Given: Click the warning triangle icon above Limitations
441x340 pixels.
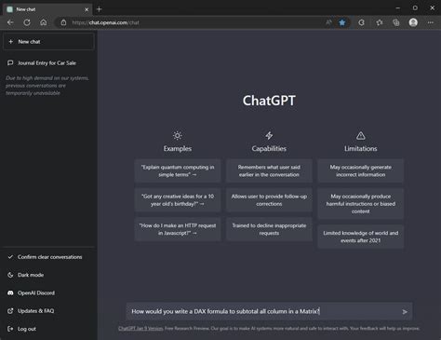Looking at the screenshot, I should click(x=360, y=135).
